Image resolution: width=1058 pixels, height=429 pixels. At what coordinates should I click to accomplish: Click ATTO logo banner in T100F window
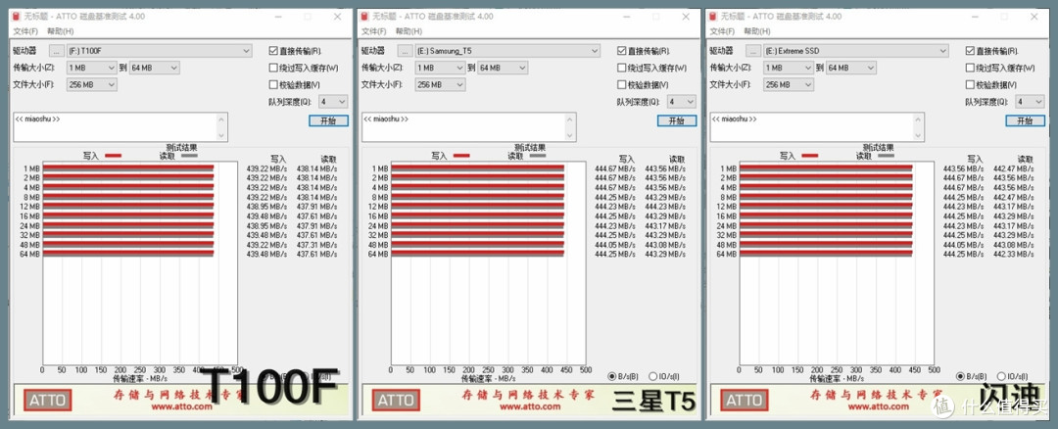coord(48,400)
